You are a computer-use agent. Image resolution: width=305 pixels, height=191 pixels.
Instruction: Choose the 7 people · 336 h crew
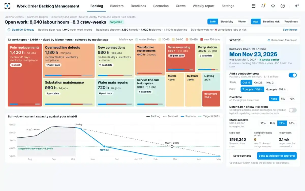point(252,89)
